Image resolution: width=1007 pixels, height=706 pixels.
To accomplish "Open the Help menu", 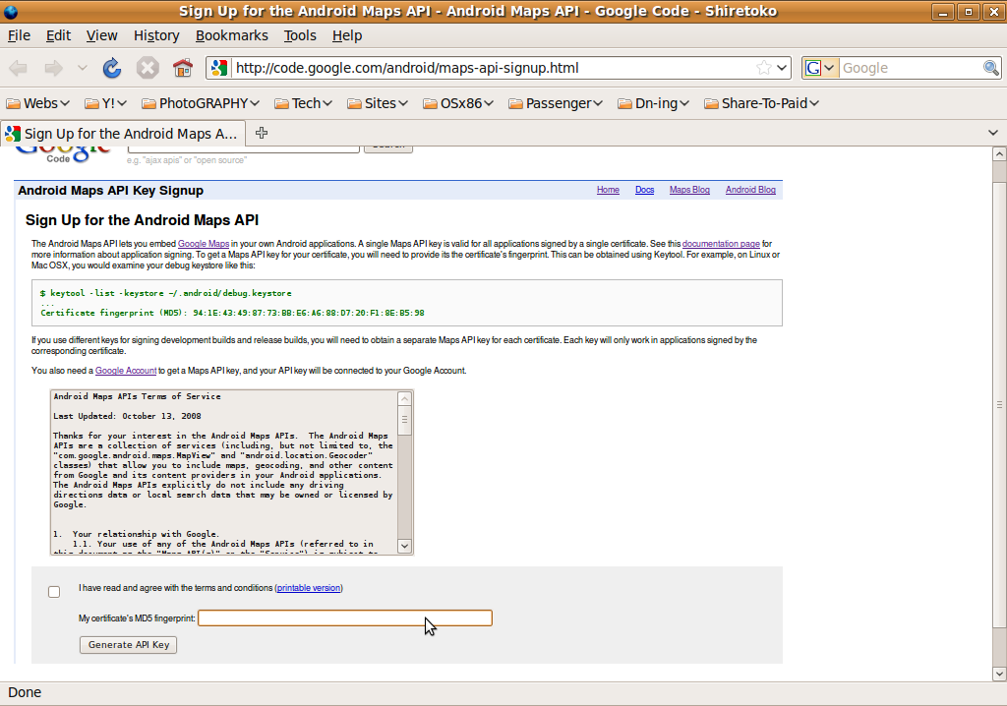I will click(x=347, y=35).
